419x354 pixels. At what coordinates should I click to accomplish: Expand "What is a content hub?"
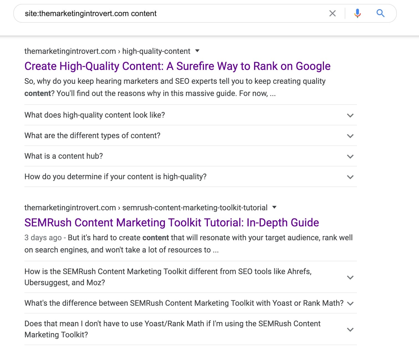click(350, 156)
